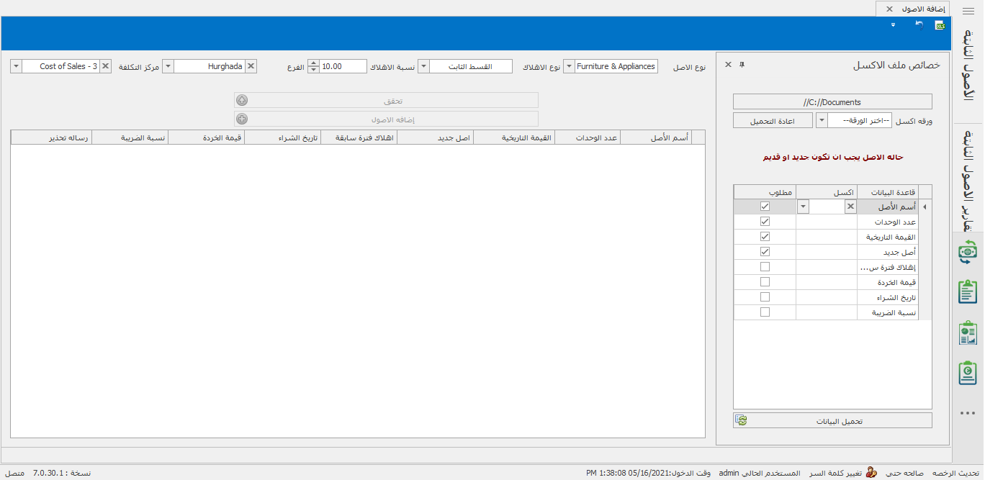985x480 pixels.
Task: Click the undo arrow icon in the toolbar
Action: (x=919, y=25)
